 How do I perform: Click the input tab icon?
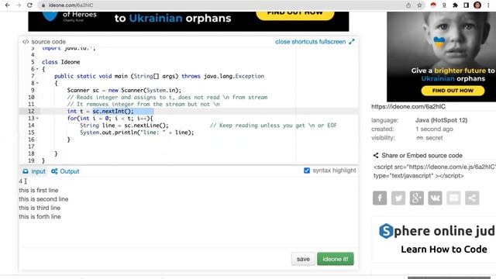tap(26, 171)
